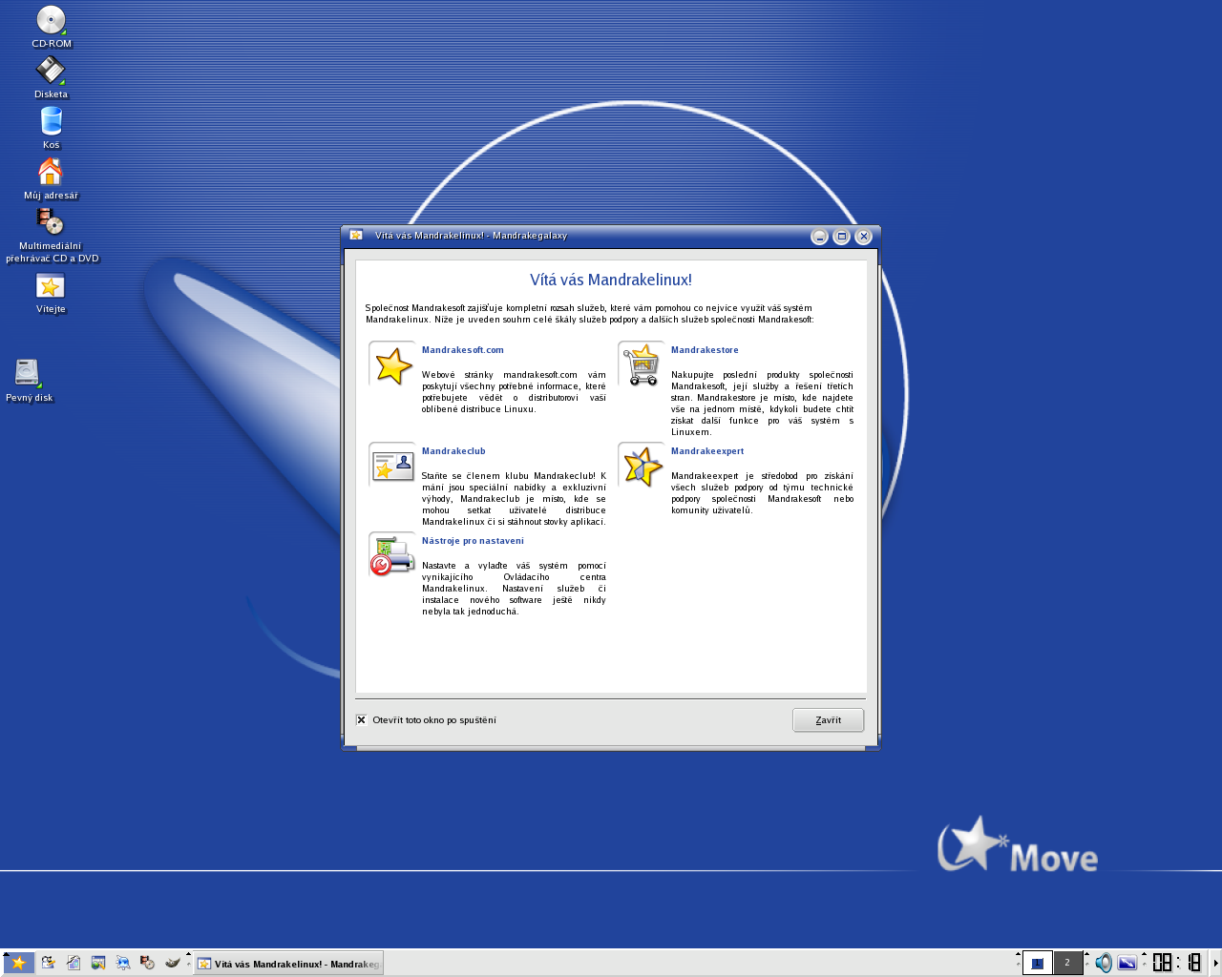Click the Mandrakeexpert double-star icon
1222x977 pixels.
[642, 466]
